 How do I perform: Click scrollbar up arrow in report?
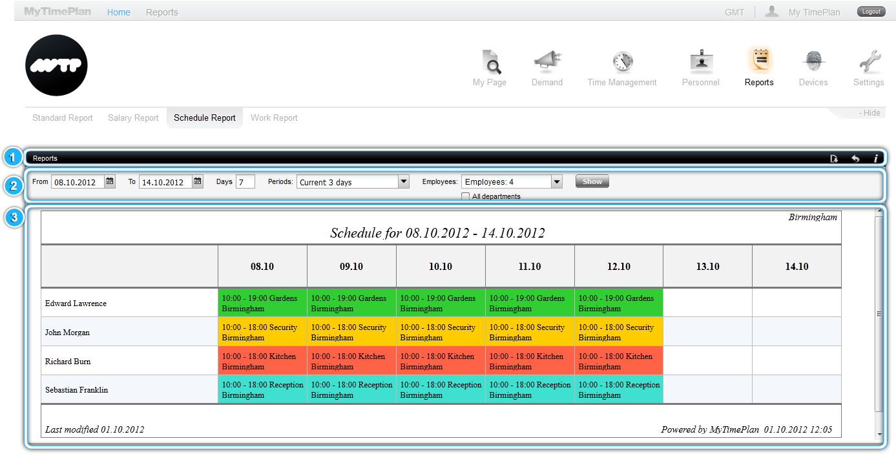coord(879,211)
